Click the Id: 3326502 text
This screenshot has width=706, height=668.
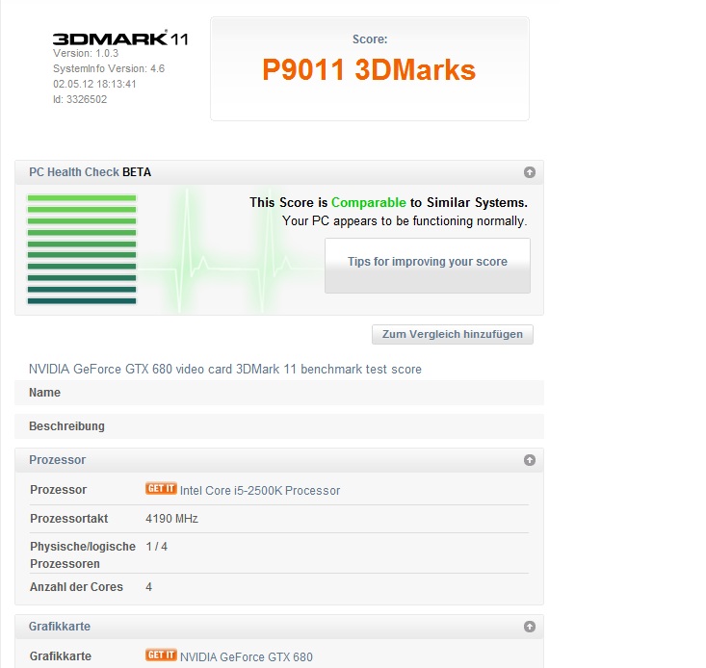(x=80, y=99)
